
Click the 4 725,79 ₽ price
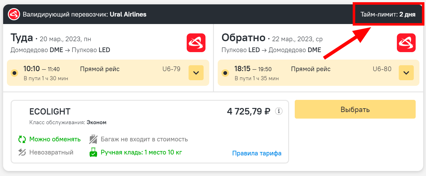point(248,111)
